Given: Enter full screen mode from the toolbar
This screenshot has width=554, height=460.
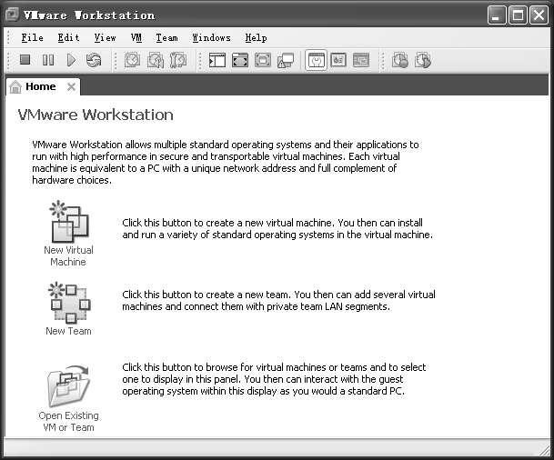Looking at the screenshot, I should (240, 61).
